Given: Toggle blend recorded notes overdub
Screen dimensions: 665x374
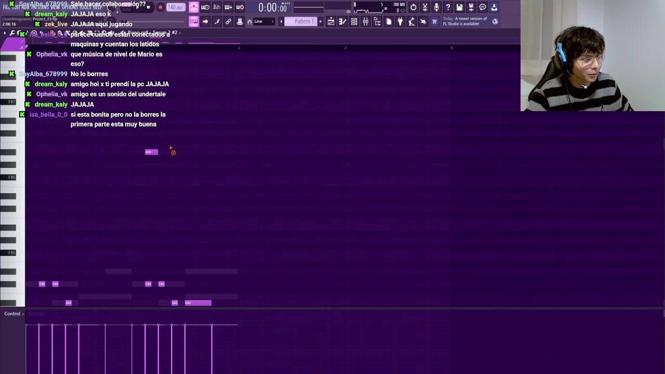Looking at the screenshot, I should 228,7.
